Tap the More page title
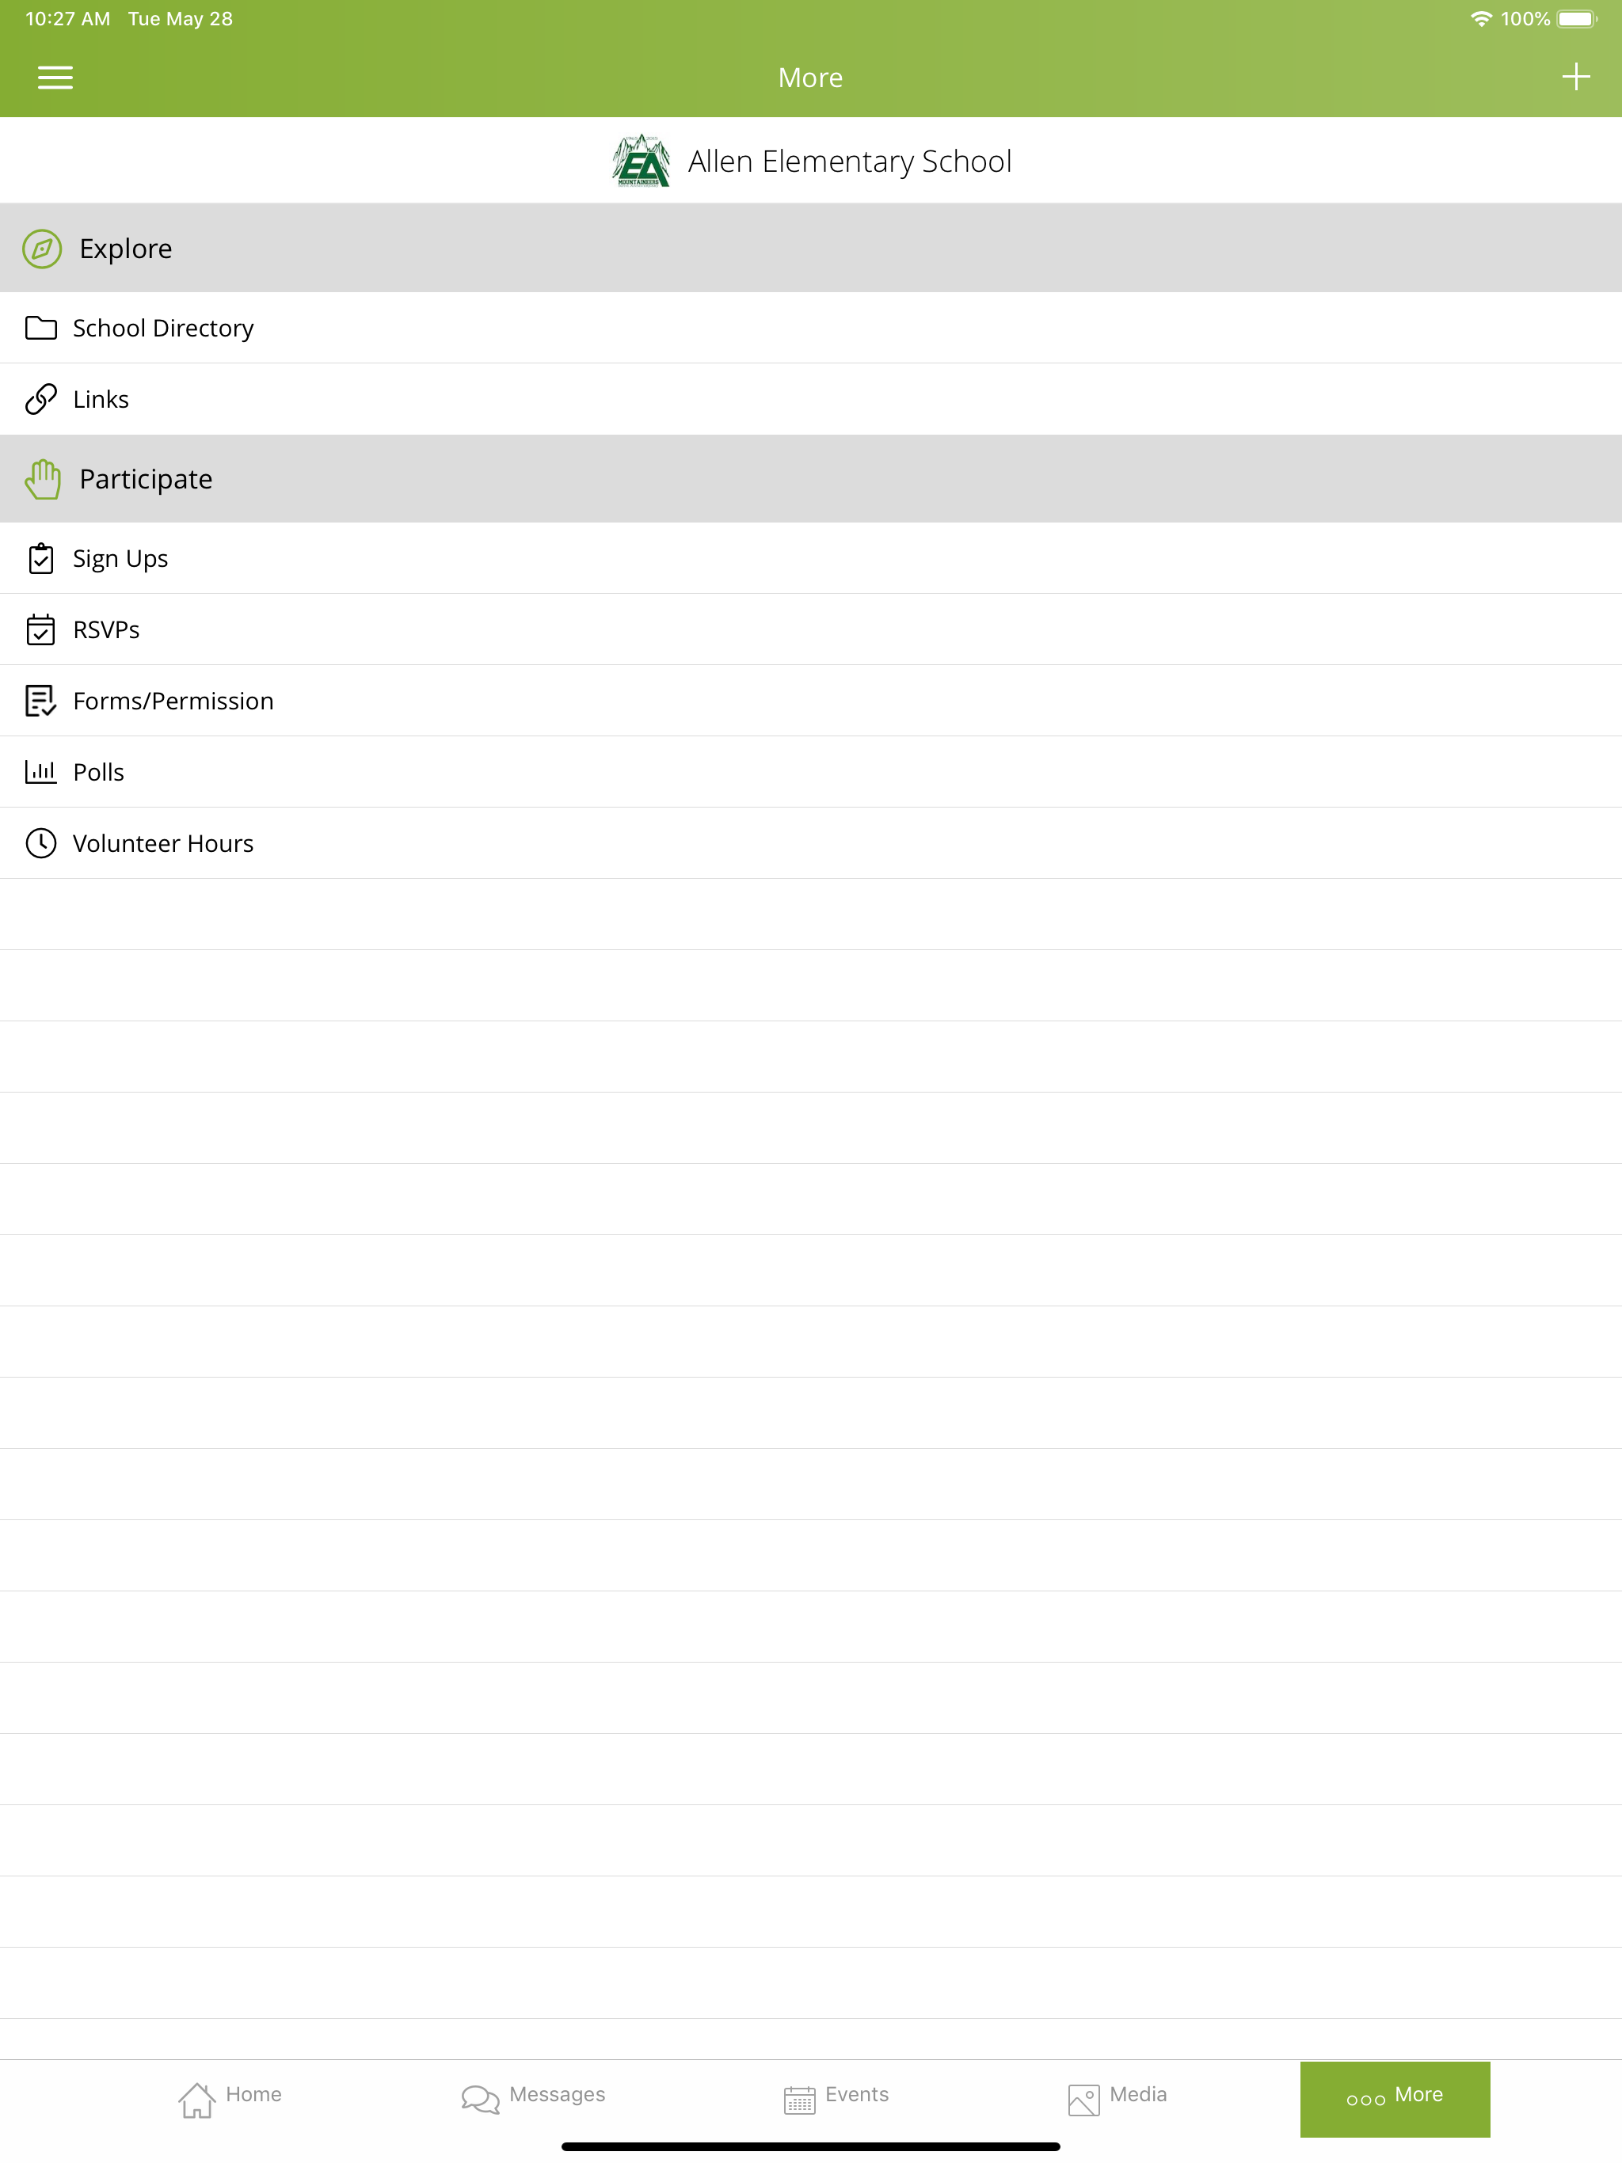The width and height of the screenshot is (1622, 2163). [x=810, y=78]
